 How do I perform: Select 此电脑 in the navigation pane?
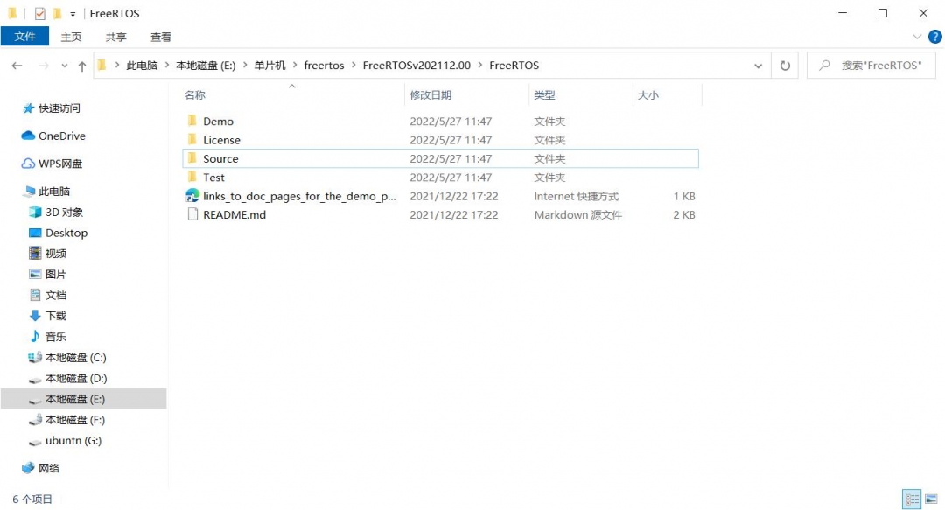pos(54,192)
